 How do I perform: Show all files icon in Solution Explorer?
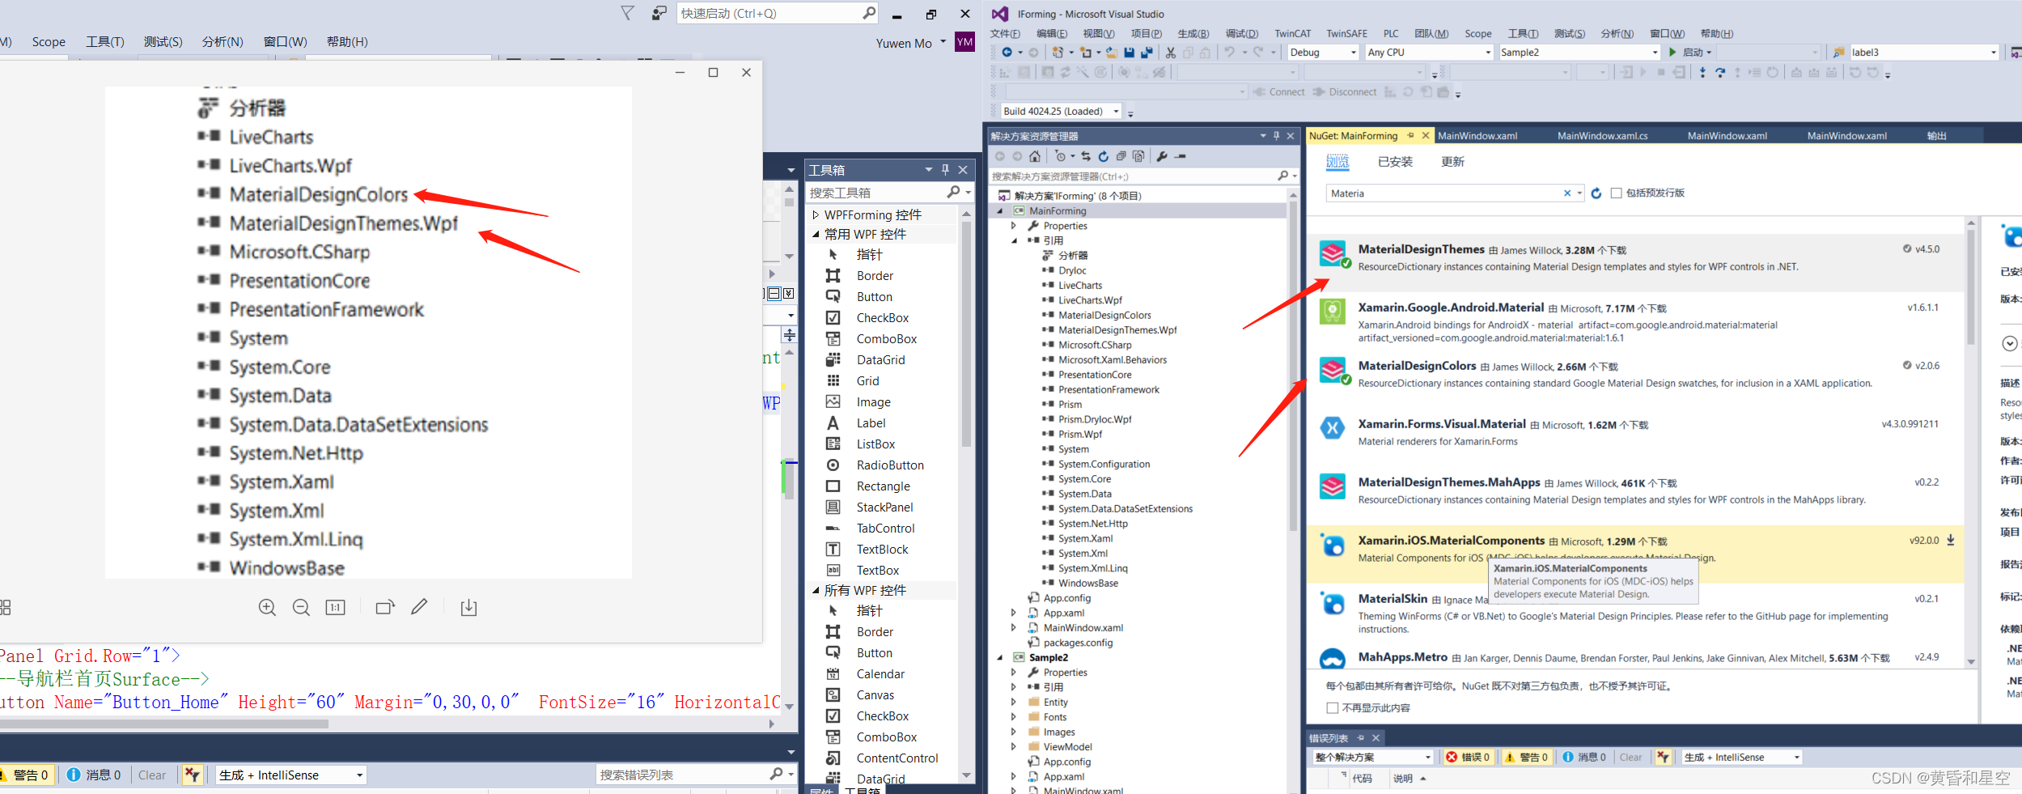click(x=1138, y=156)
